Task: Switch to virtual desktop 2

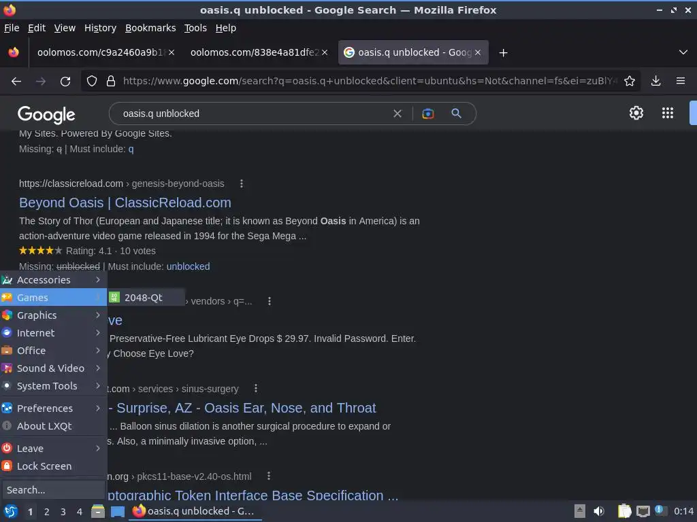Action: tap(47, 512)
